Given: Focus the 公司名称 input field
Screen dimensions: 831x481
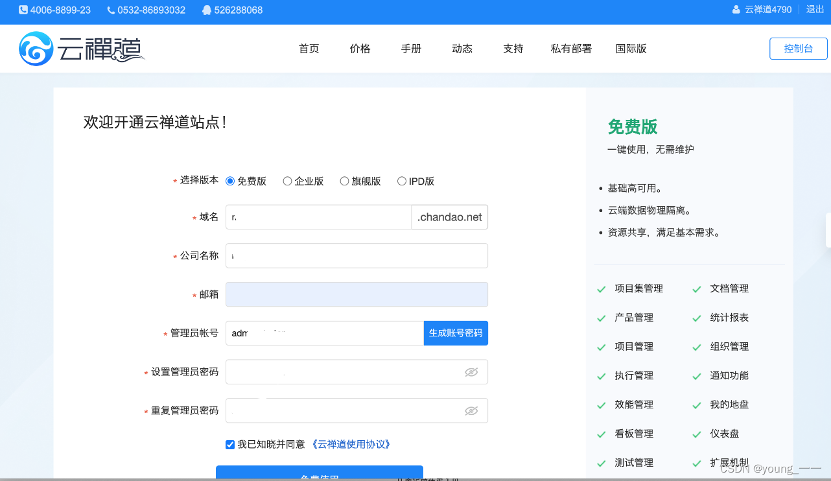Looking at the screenshot, I should tap(357, 255).
